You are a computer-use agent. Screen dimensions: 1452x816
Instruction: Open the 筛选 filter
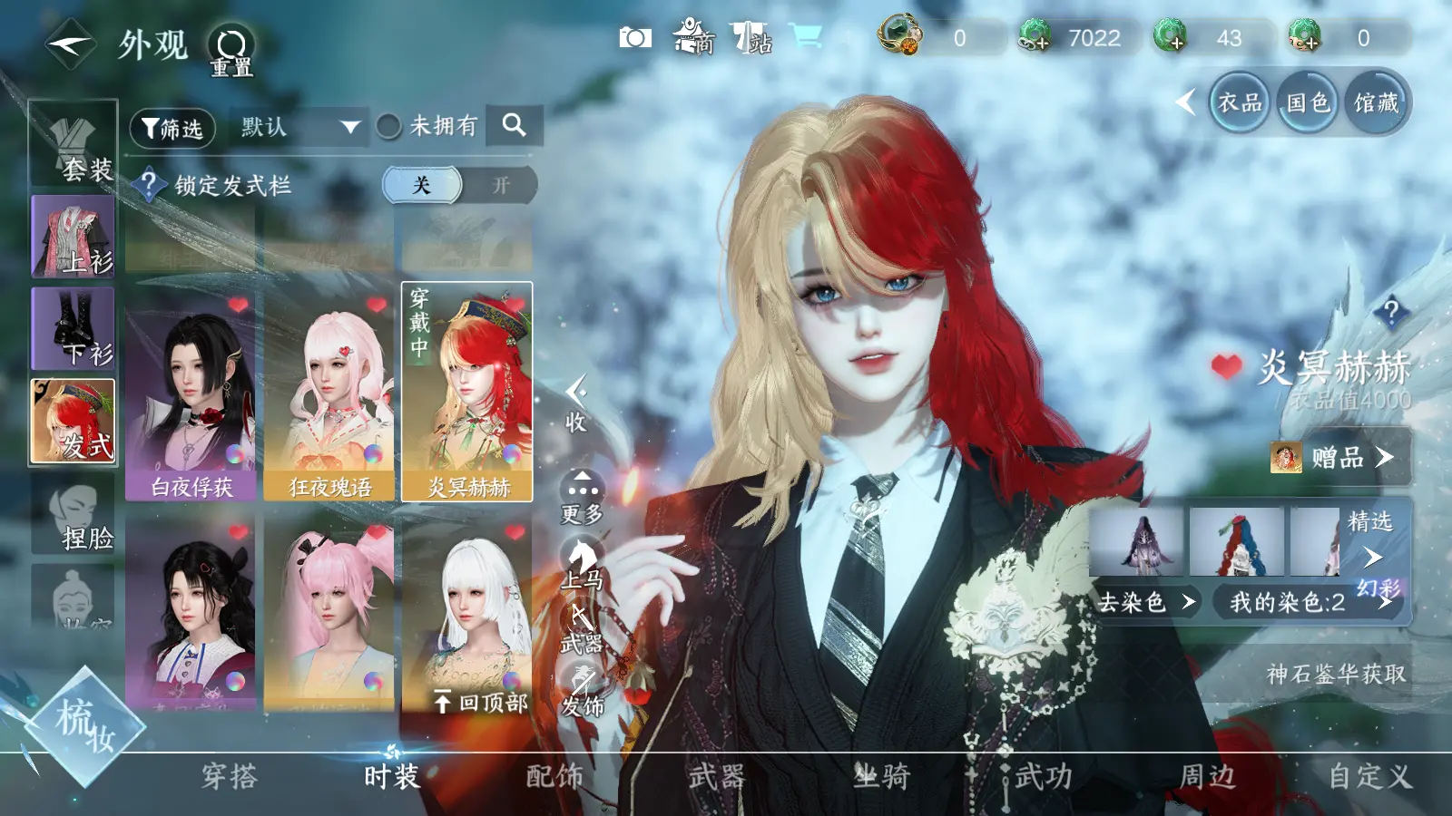point(172,129)
